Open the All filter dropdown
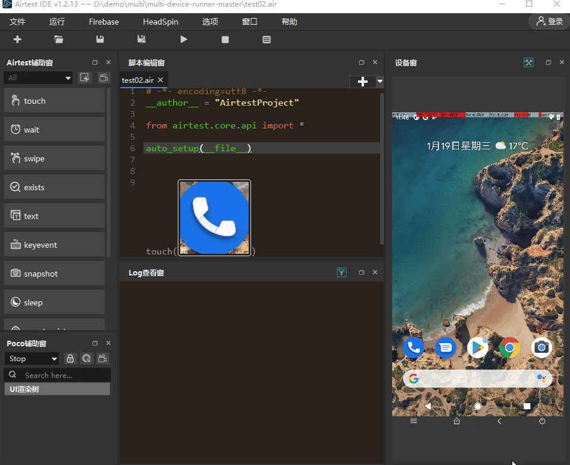Screen dimensions: 570x465 pyautogui.click(x=38, y=77)
